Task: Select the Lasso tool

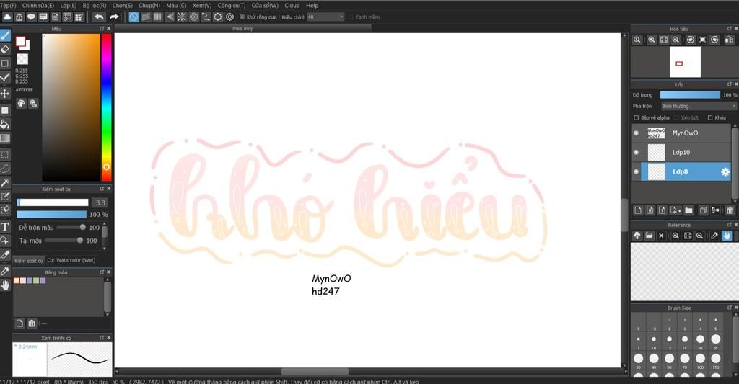Action: [x=5, y=168]
